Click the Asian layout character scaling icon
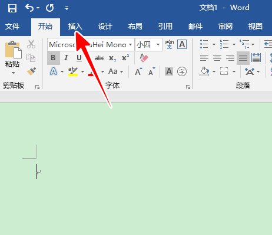The height and width of the screenshot is (235, 272). pos(250,71)
